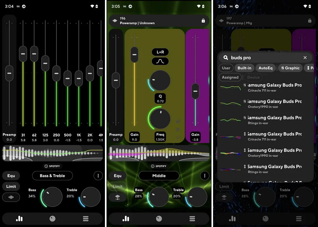Tap the spectrum graph in middle screen
Image resolution: width=318 pixels, height=227 pixels.
pos(159,153)
